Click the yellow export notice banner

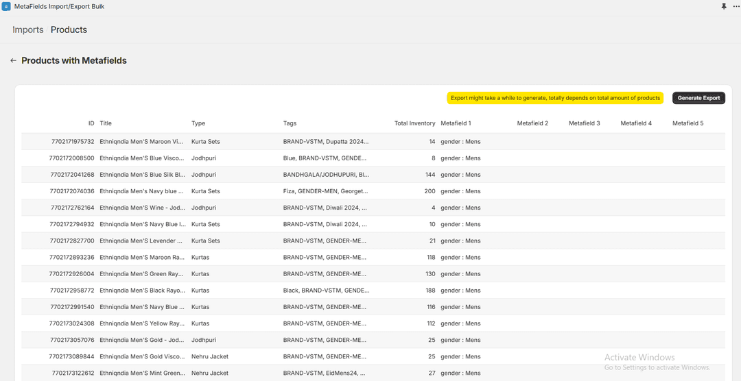pyautogui.click(x=555, y=98)
